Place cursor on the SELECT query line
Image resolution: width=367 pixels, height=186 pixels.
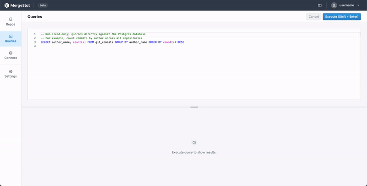[x=112, y=42]
